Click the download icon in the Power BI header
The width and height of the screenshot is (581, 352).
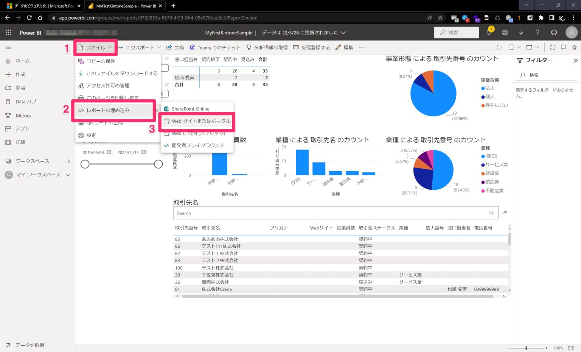[521, 32]
